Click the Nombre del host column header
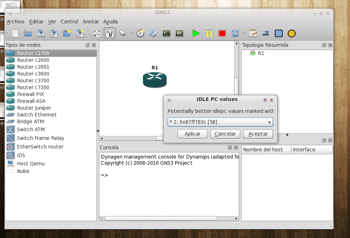The height and width of the screenshot is (238, 350). point(266,150)
